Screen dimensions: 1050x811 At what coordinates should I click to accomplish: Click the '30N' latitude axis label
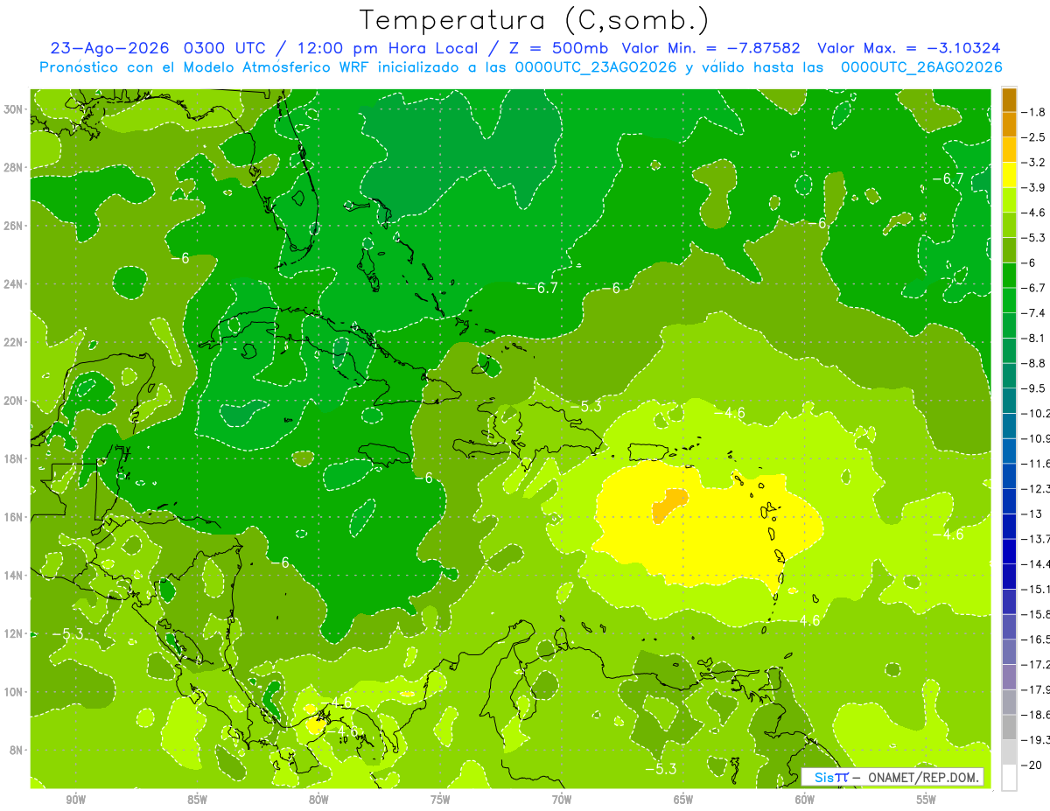[x=15, y=109]
